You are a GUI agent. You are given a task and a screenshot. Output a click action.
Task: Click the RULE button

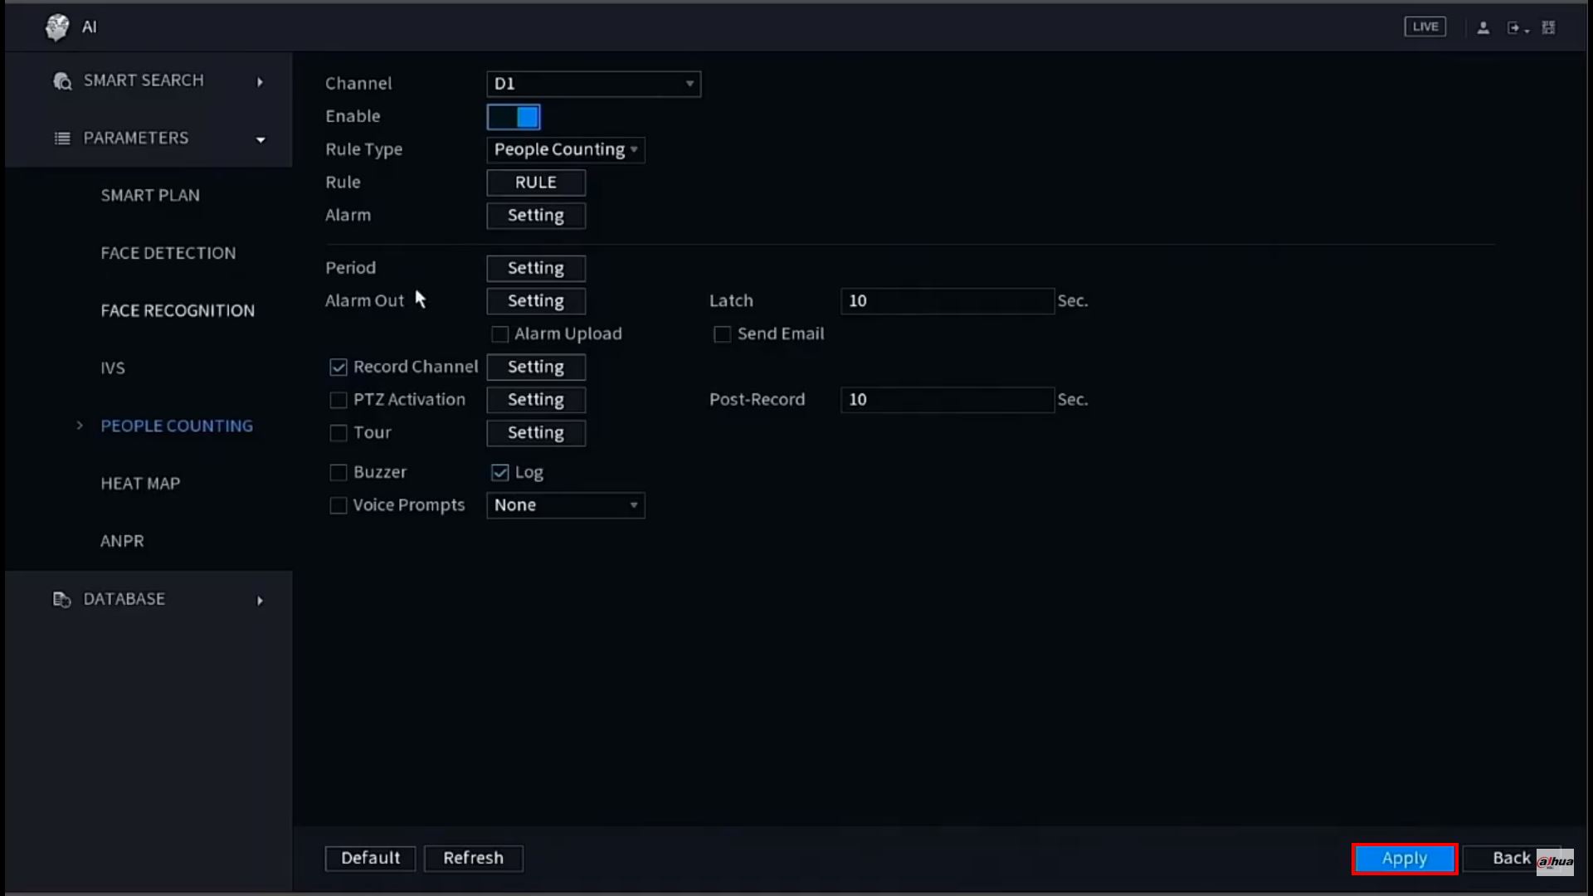[x=535, y=183]
